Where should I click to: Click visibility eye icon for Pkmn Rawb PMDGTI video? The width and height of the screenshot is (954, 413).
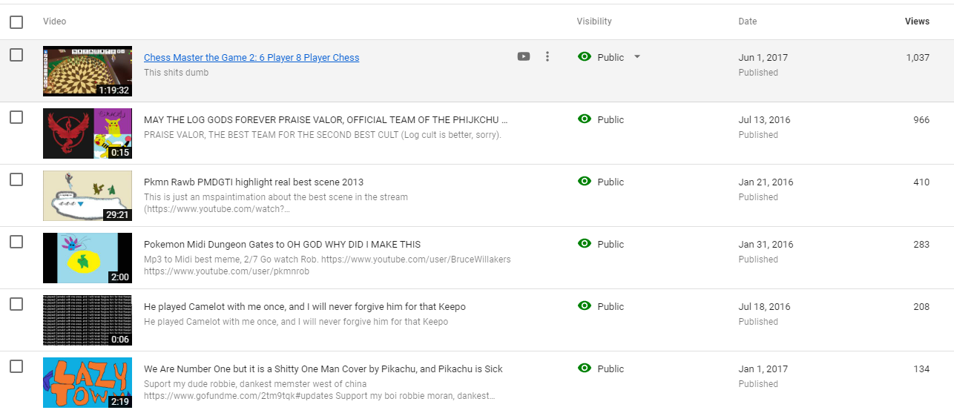pyautogui.click(x=585, y=182)
